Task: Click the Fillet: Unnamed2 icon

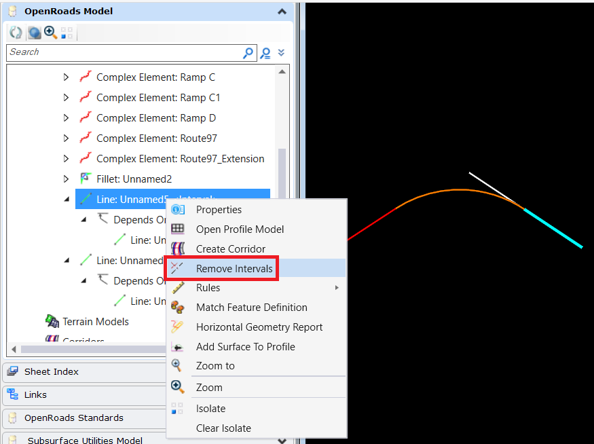Action: coord(86,178)
